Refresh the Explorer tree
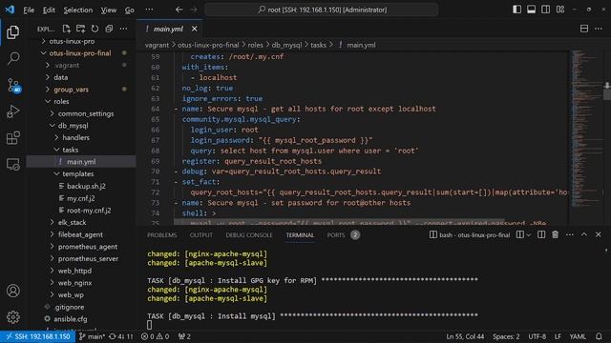This screenshot has width=611, height=343. 95,29
